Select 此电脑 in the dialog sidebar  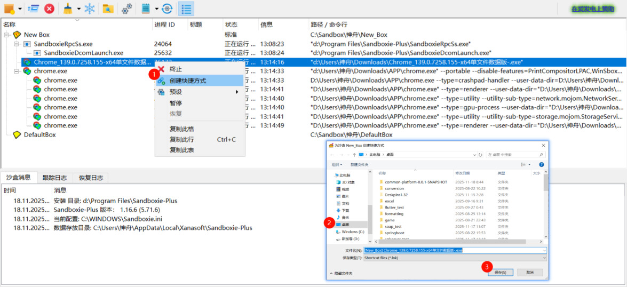345,175
